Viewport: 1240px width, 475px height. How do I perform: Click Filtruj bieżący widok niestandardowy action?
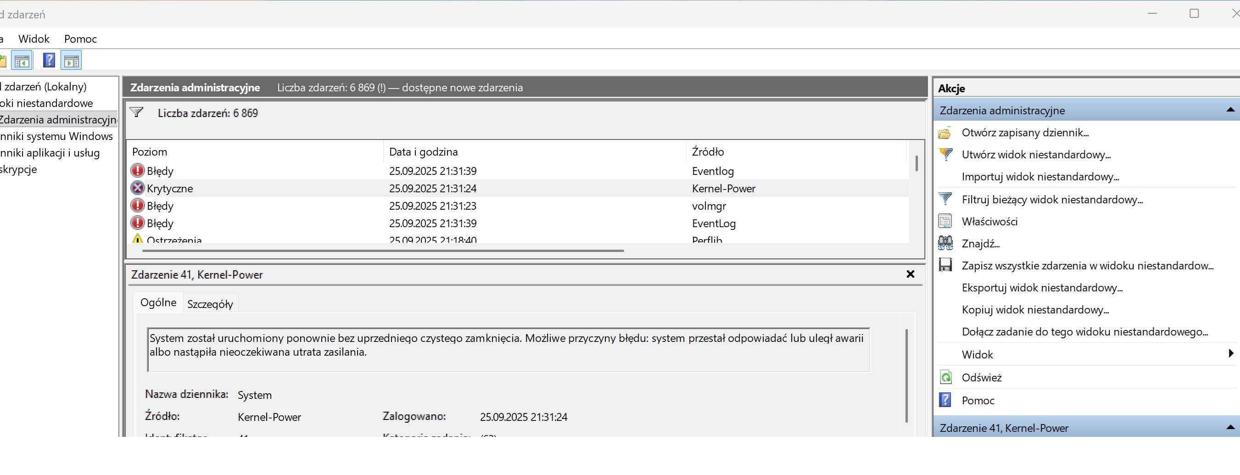(x=1052, y=200)
